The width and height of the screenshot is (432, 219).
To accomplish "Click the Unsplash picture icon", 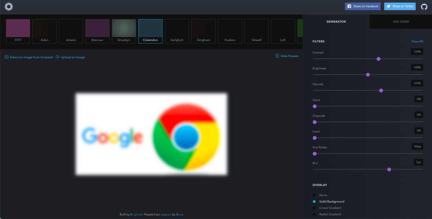I will tap(7, 57).
